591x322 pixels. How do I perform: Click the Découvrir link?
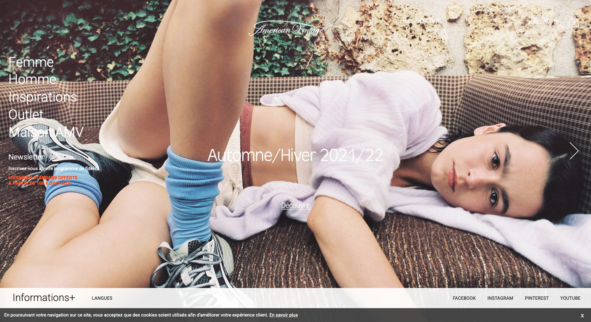[295, 205]
